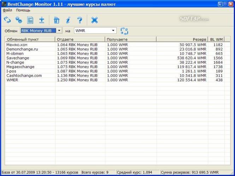
Task: Open settings with the gears icon
Action: (19, 20)
